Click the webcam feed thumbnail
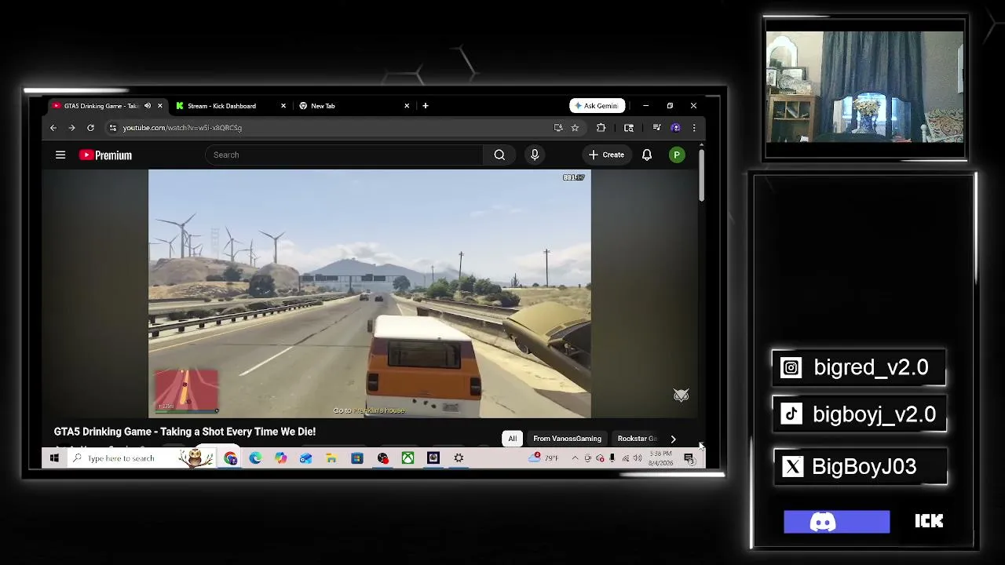 864,87
